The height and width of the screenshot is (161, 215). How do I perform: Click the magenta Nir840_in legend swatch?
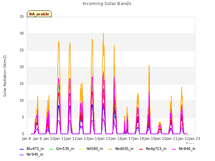pos(174,149)
